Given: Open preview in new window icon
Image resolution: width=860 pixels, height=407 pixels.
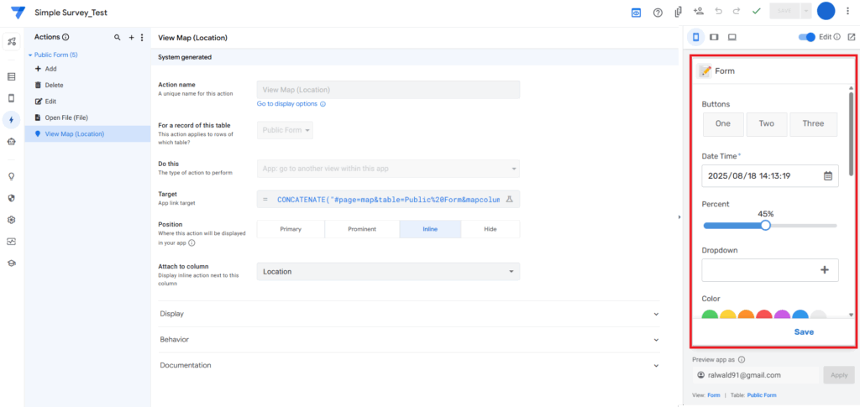Looking at the screenshot, I should click(x=852, y=37).
